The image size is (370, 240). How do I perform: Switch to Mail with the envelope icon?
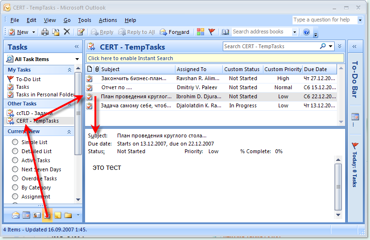pyautogui.click(x=16, y=215)
